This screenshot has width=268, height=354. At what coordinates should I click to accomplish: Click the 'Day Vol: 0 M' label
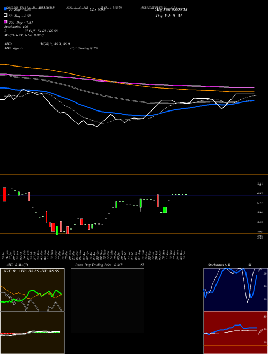point(168,16)
